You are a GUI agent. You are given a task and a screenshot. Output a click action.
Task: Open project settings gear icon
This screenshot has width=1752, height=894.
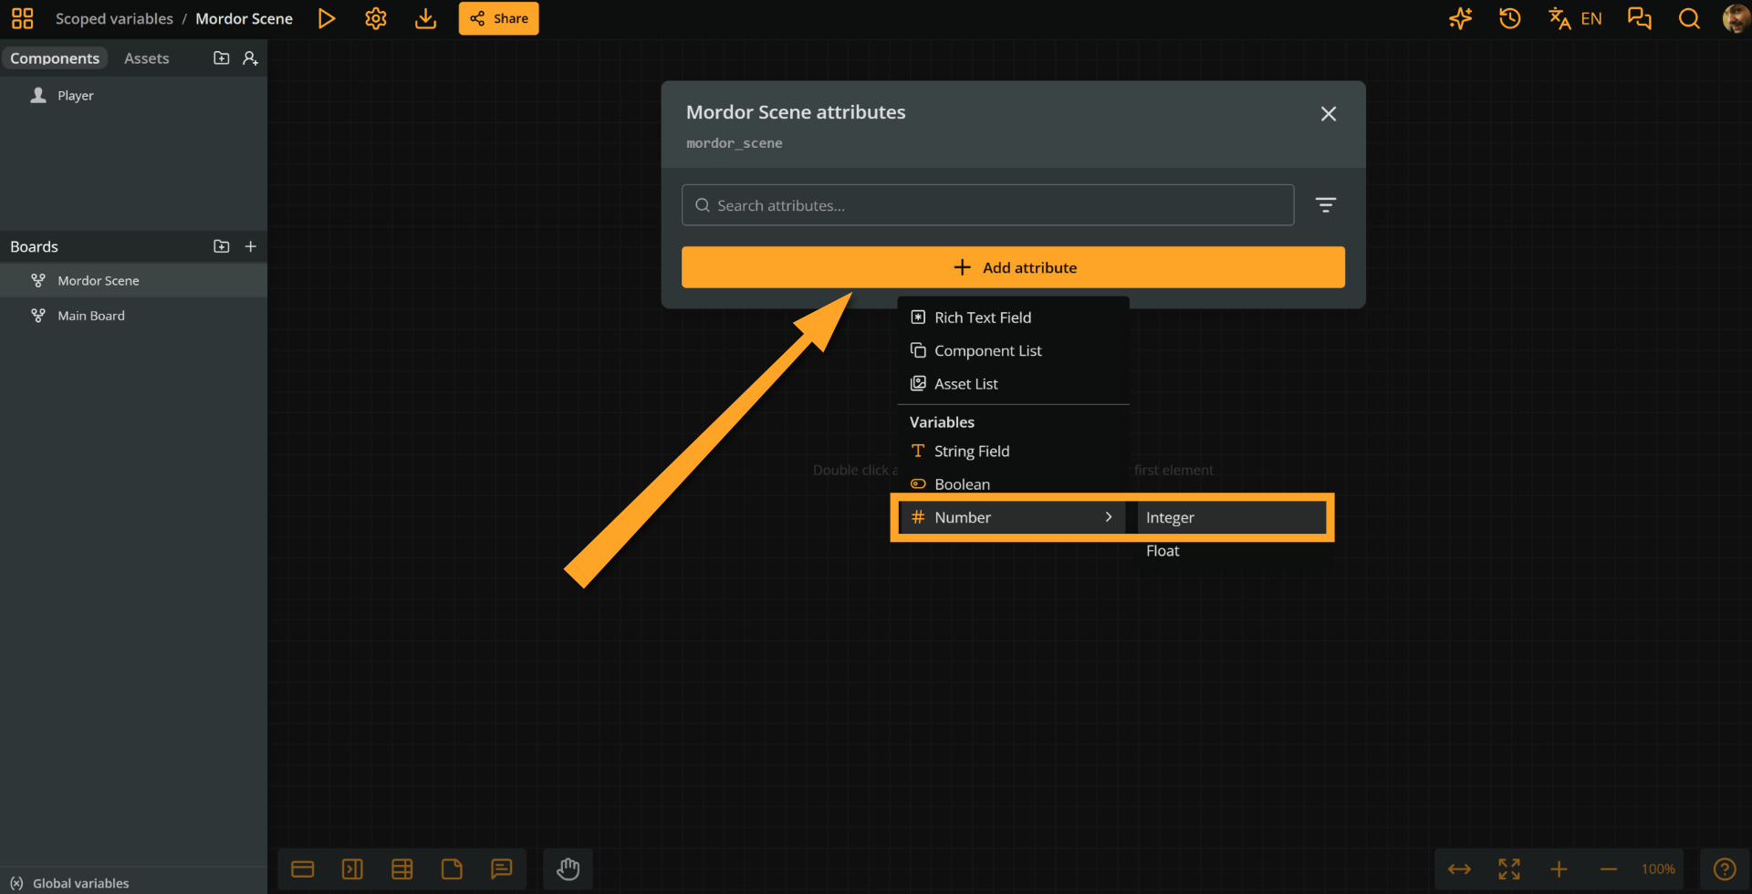coord(376,18)
